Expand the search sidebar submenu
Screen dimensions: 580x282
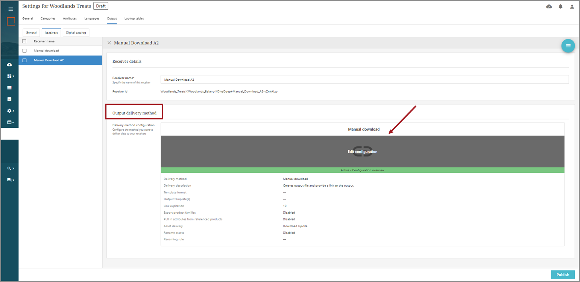[x=11, y=169]
